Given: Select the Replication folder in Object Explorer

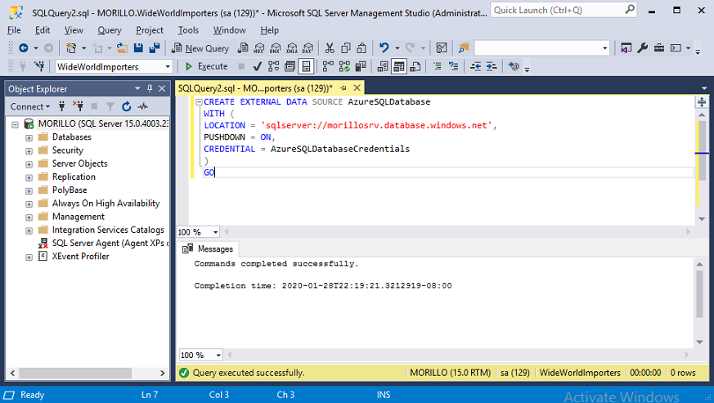Looking at the screenshot, I should click(74, 177).
